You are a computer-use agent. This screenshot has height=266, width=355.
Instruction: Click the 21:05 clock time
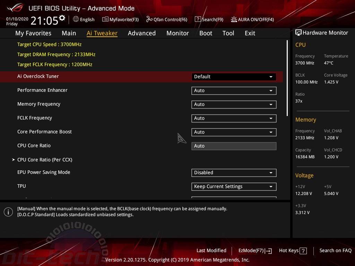[44, 21]
